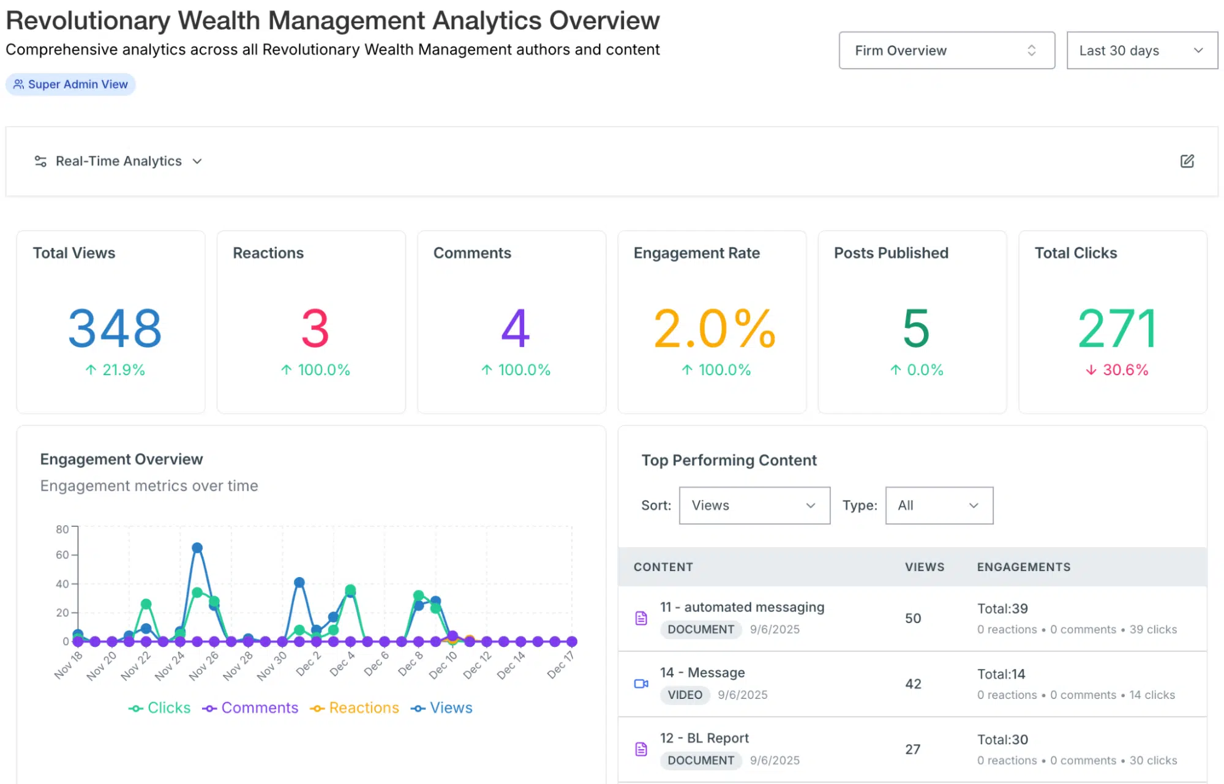Expand the Type filter set to All
Viewport: 1224px width, 784px height.
(x=939, y=506)
